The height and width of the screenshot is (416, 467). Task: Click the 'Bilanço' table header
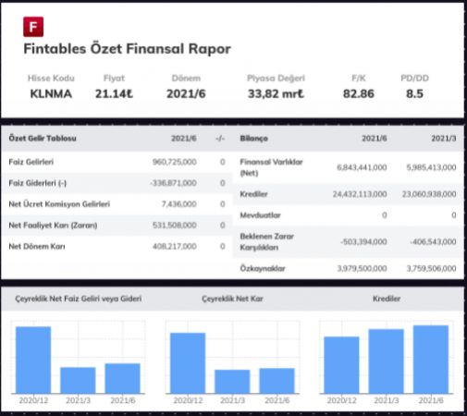point(253,139)
